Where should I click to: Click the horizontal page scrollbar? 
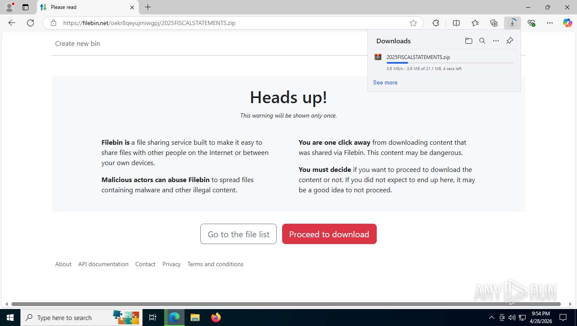286,304
